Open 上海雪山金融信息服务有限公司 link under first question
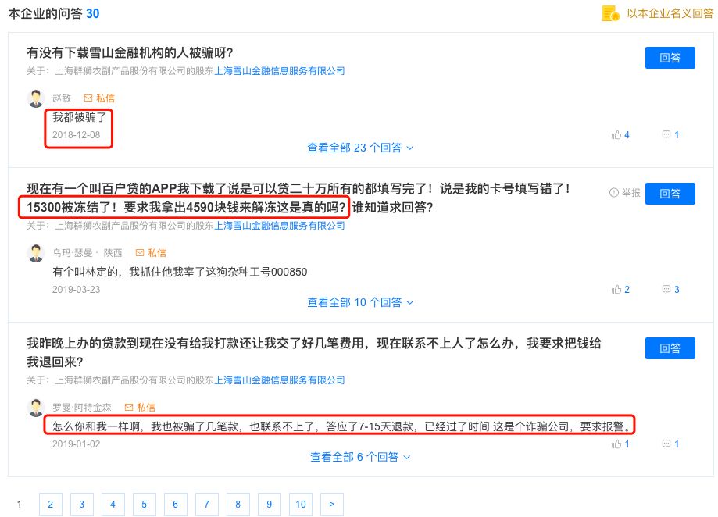This screenshot has height=517, width=718. coord(280,71)
